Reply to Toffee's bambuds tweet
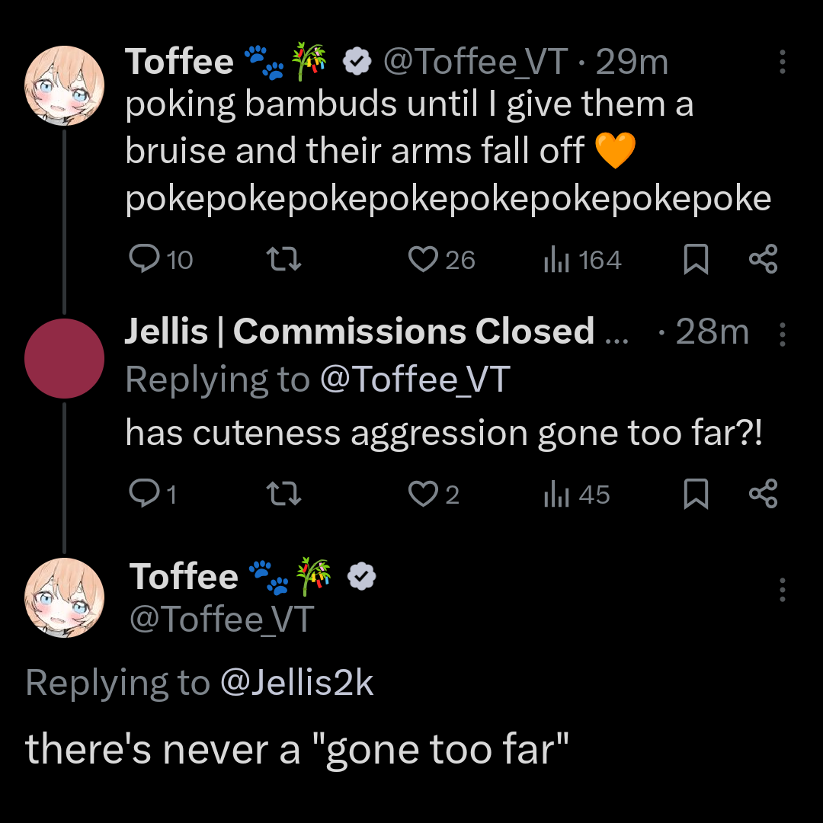Screen dimensions: 823x823 pyautogui.click(x=143, y=260)
